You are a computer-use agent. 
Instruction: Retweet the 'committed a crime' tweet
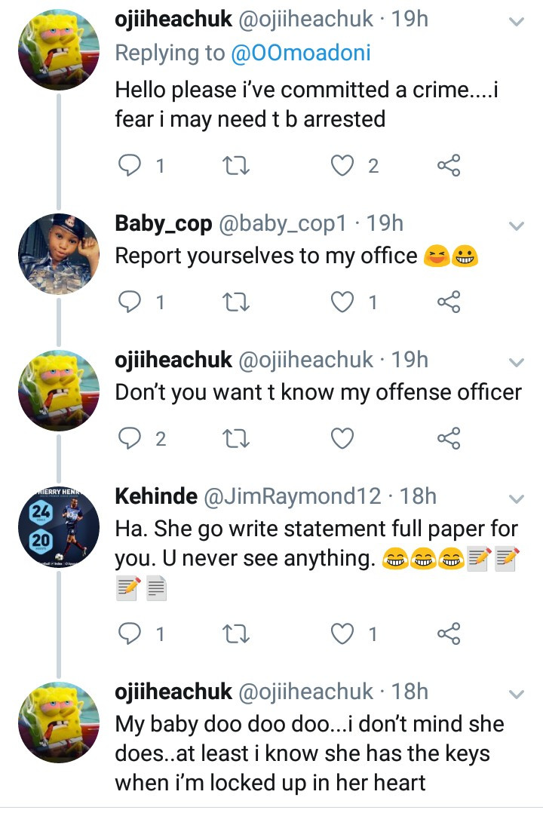(238, 165)
